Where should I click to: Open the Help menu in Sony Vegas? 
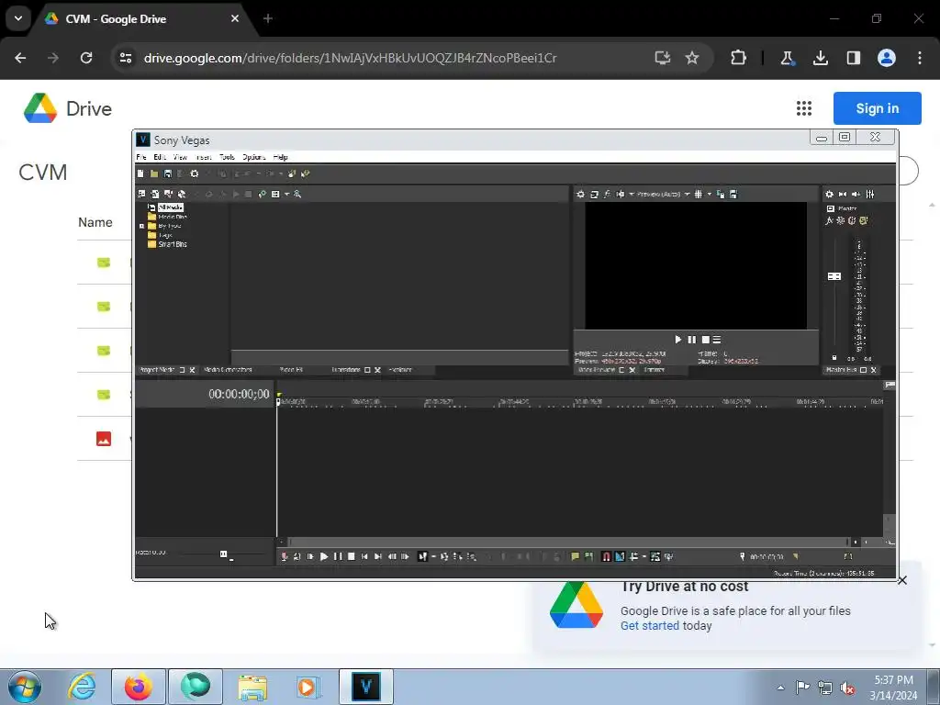pyautogui.click(x=281, y=157)
